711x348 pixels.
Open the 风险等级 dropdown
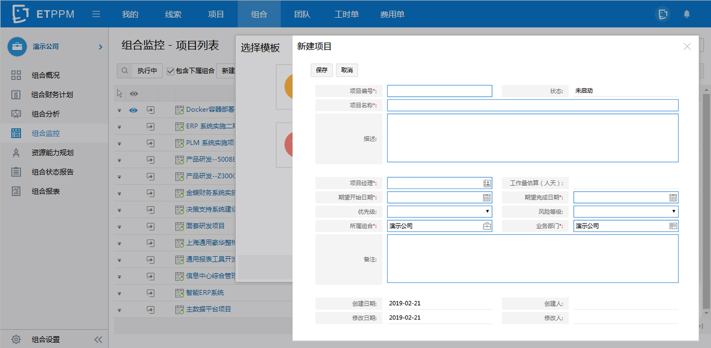point(626,212)
